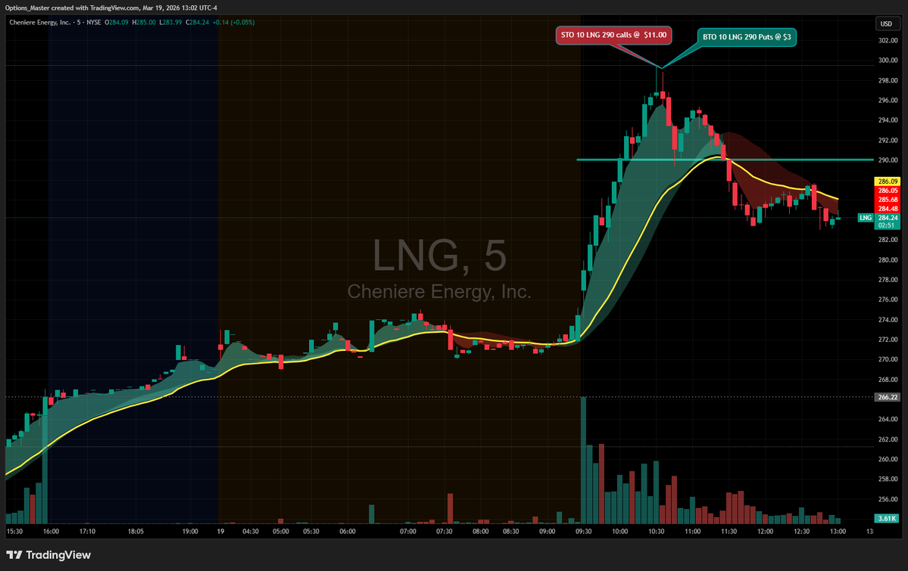
Task: Click the 302.00 price axis label
Action: [x=888, y=41]
